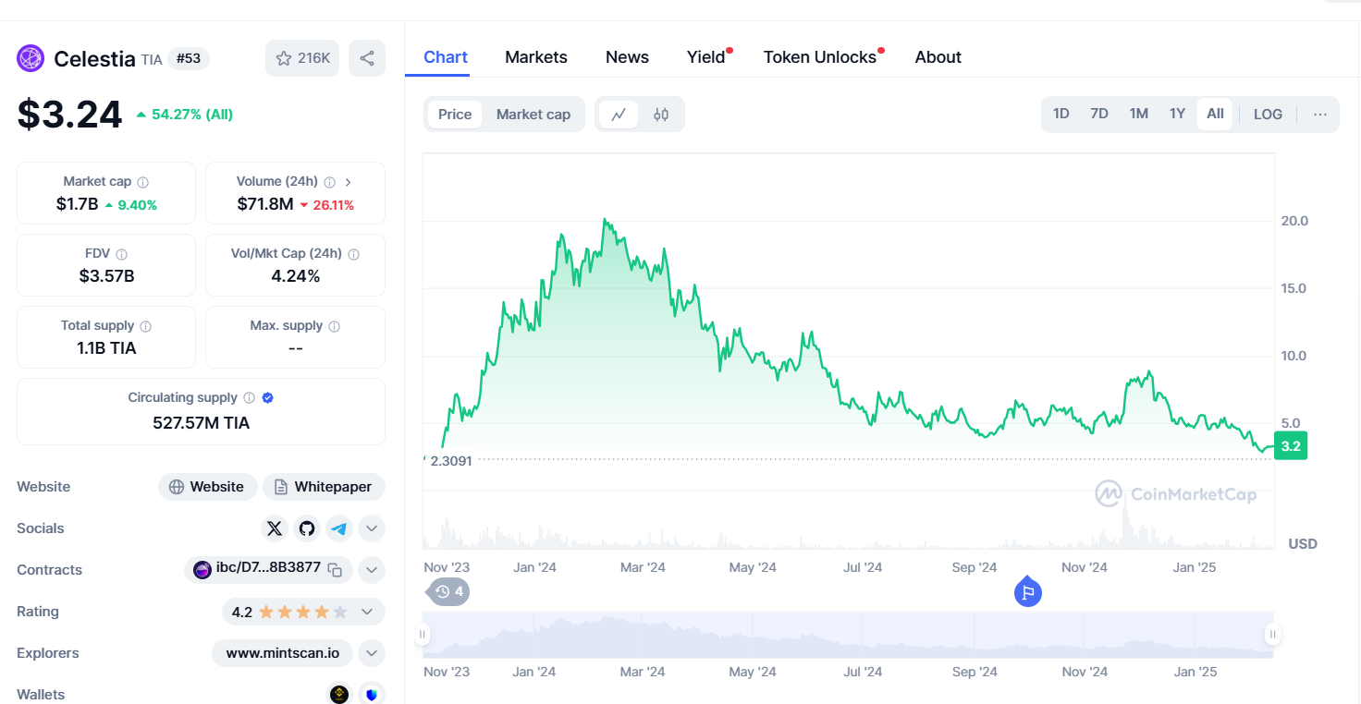
Task: Open the Telegram social link
Action: [x=339, y=528]
